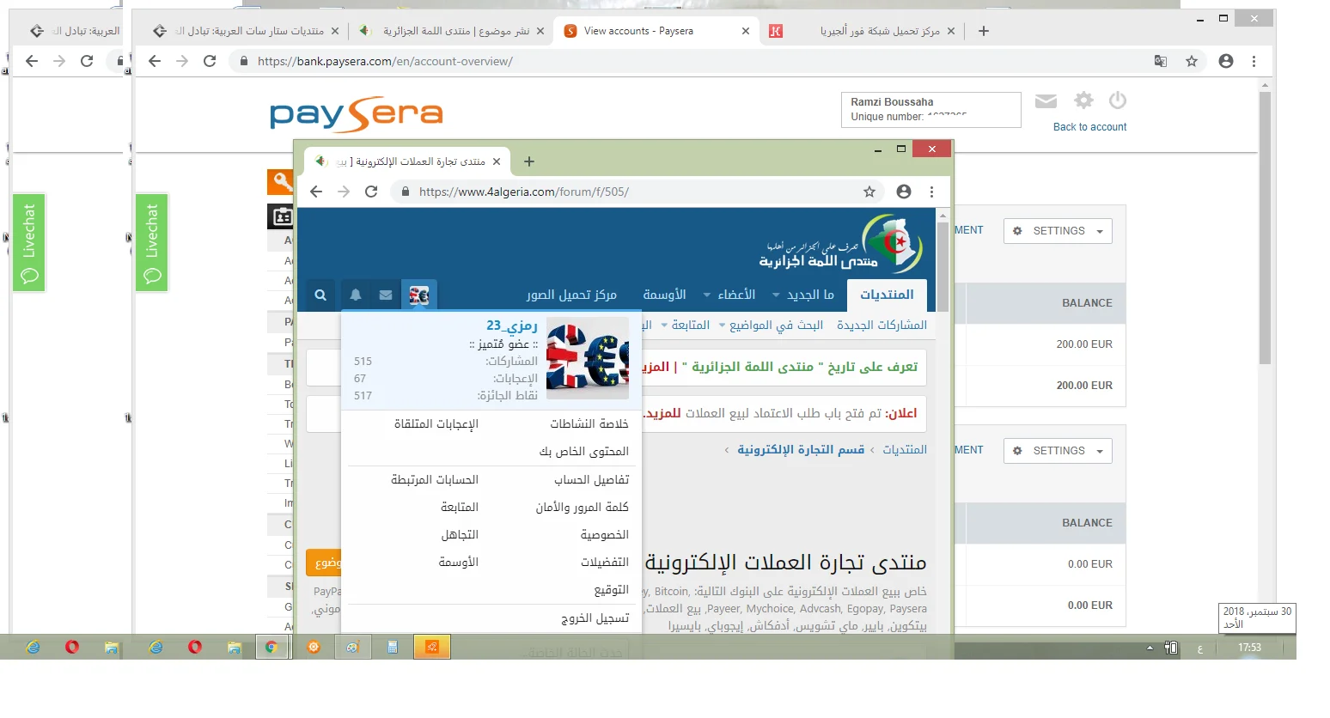Viewport: 1330px width, 718px height.
Task: Open forum private messages envelope icon
Action: (x=386, y=295)
